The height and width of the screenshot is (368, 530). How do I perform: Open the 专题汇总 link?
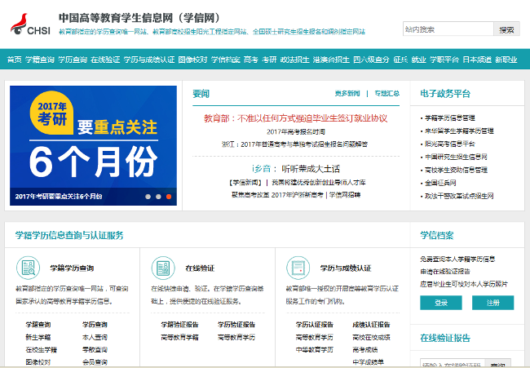click(386, 94)
